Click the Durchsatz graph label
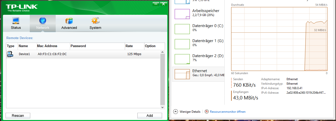The height and width of the screenshot is (121, 336). click(x=237, y=5)
